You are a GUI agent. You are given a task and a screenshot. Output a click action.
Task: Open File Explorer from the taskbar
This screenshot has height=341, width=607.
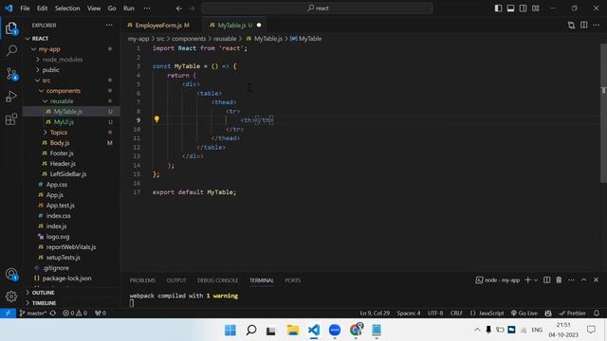coord(293,331)
